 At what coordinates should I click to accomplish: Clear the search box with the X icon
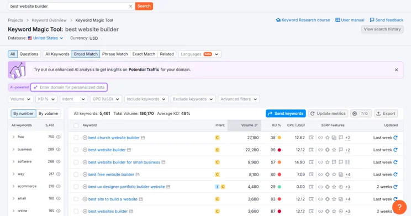click(130, 6)
